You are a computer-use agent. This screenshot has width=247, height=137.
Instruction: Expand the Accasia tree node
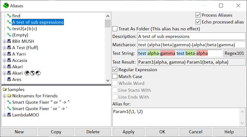(4, 60)
